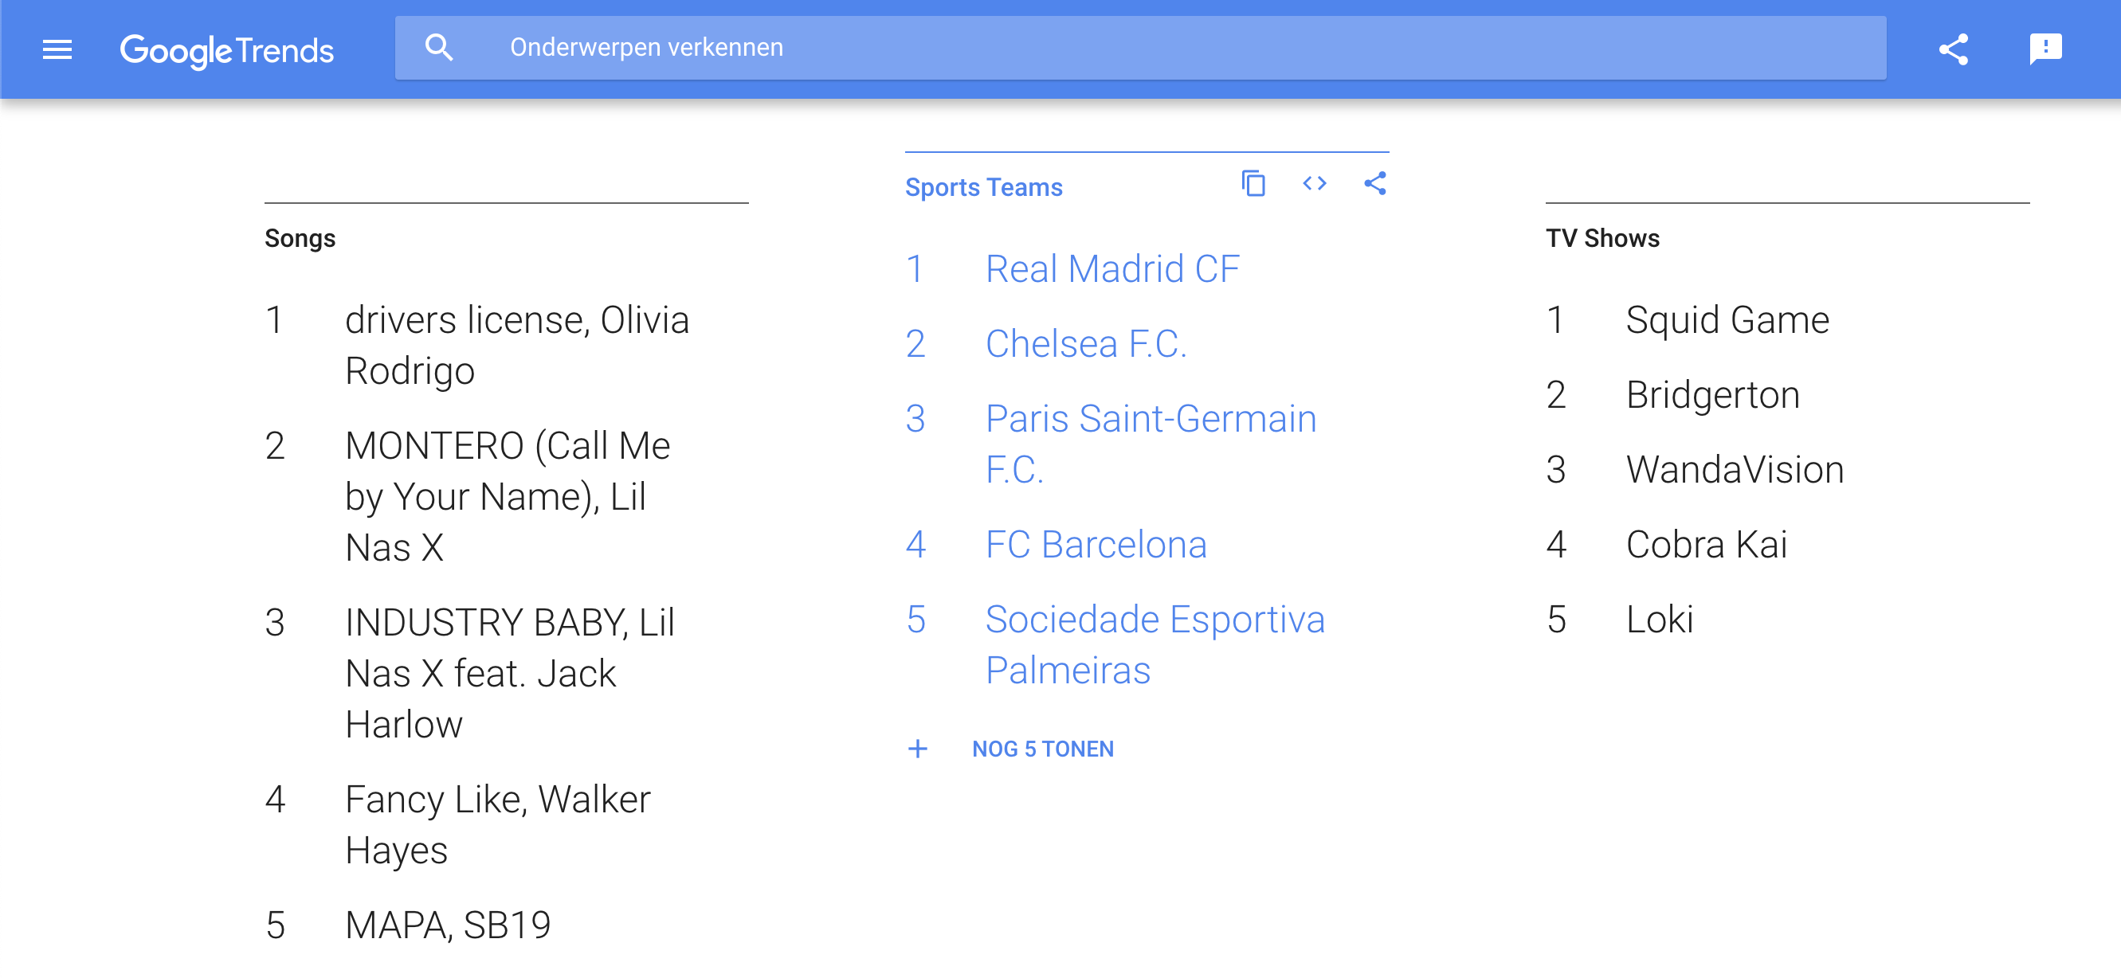The image size is (2121, 978).
Task: Select FC Barcelona from the list
Action: [x=1096, y=545]
